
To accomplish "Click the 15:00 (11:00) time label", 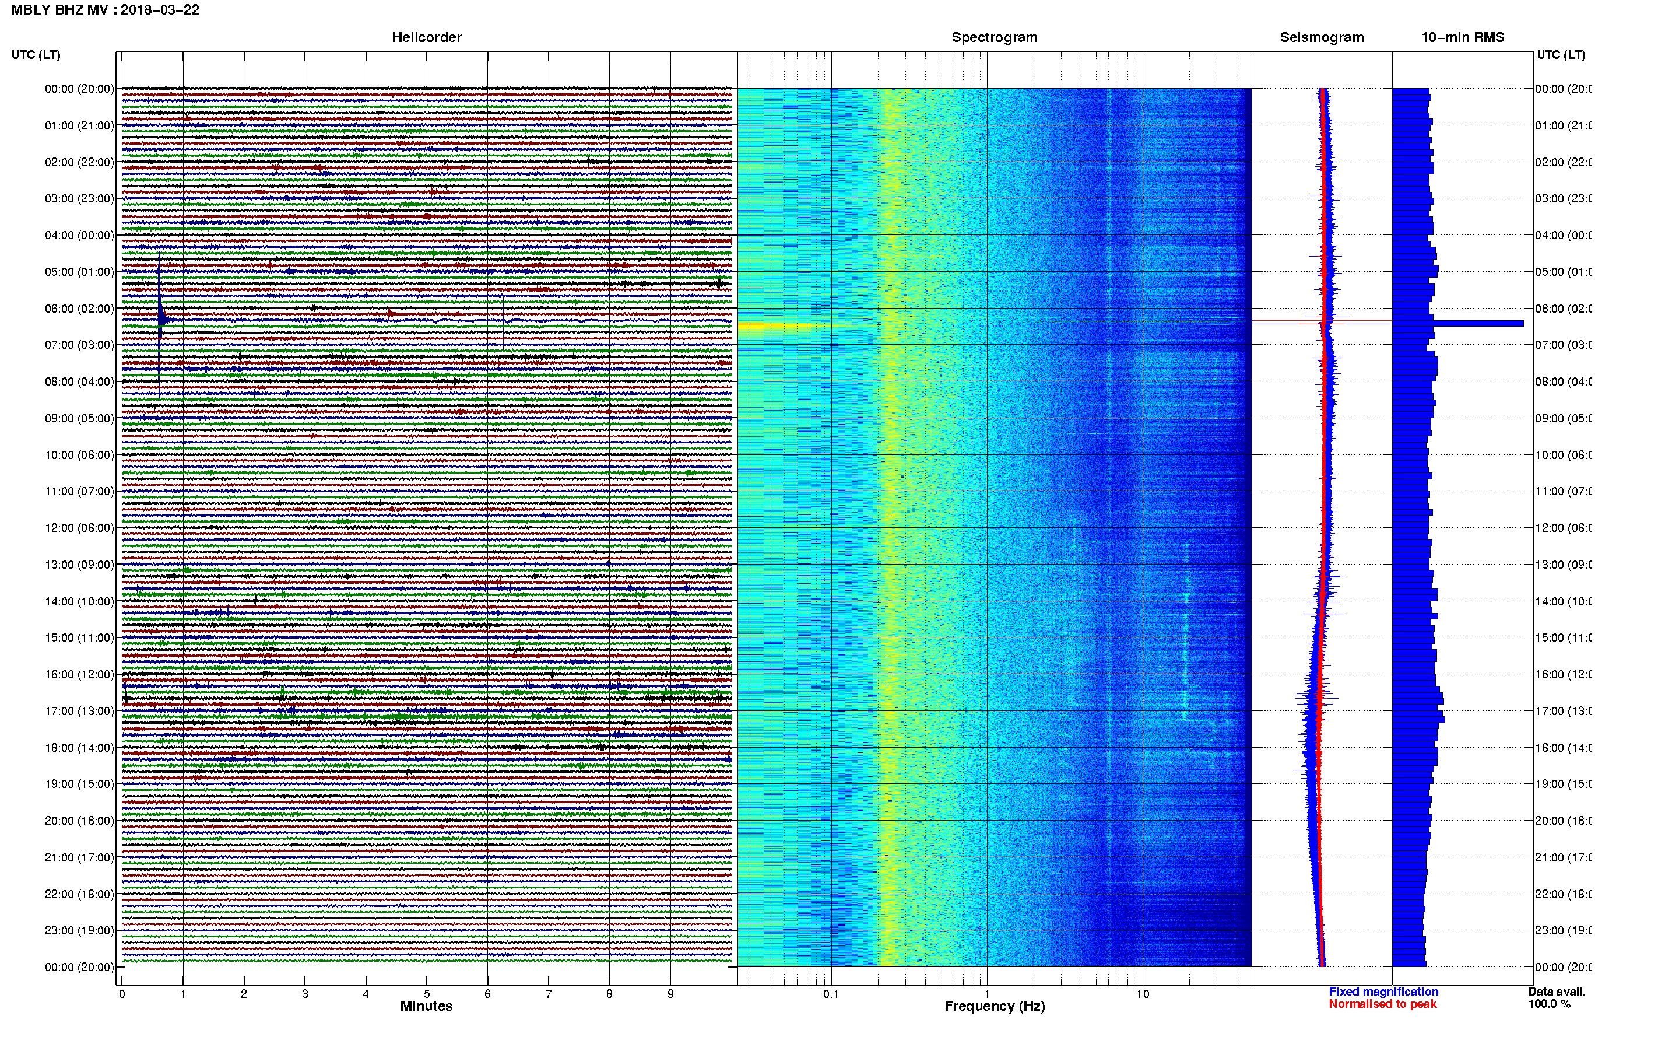I will click(79, 638).
